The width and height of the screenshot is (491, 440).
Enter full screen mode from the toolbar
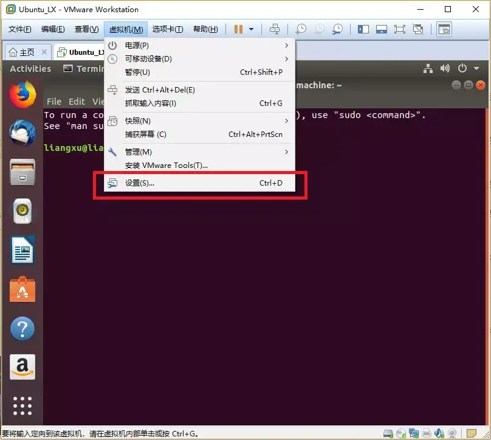(400, 29)
